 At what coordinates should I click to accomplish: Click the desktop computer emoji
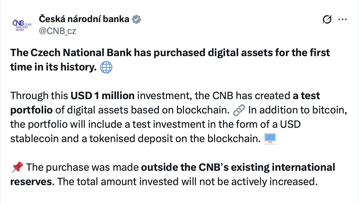[x=270, y=139]
